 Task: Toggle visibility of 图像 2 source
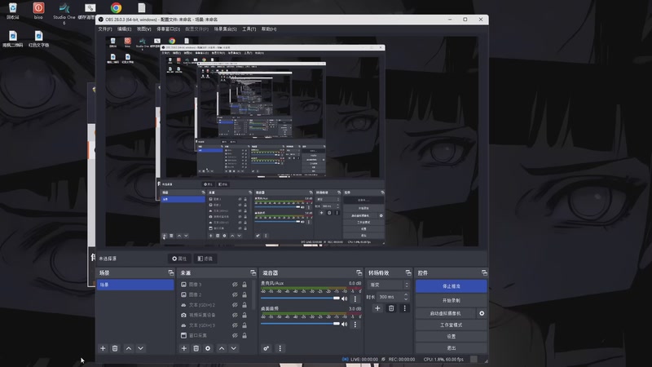click(x=235, y=294)
